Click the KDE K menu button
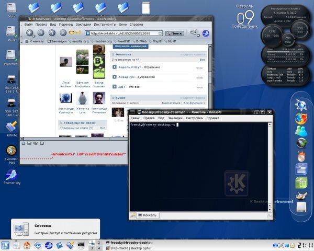 point(6,245)
